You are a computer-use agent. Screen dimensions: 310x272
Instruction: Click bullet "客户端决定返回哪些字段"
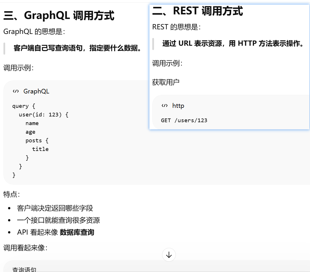pyautogui.click(x=55, y=208)
